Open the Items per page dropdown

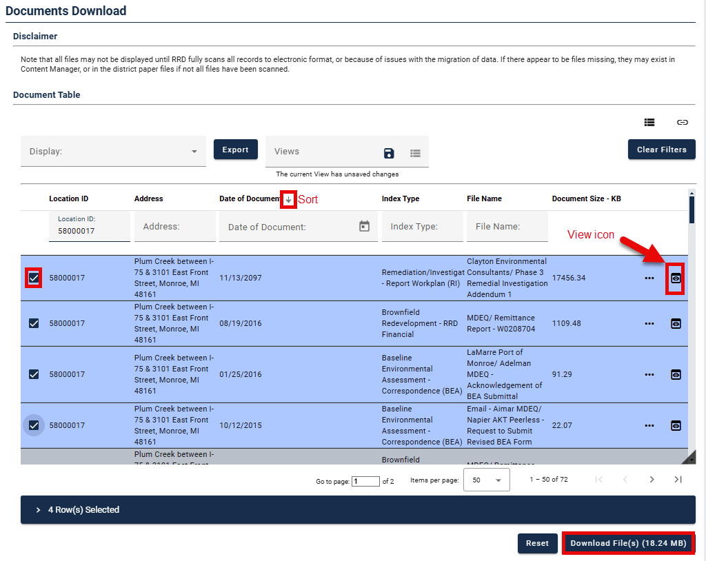pos(486,480)
